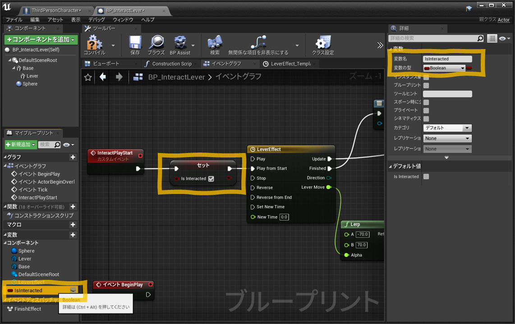This screenshot has height=324, width=515.
Task: Open the Edit (編集) menu
Action: 35,20
